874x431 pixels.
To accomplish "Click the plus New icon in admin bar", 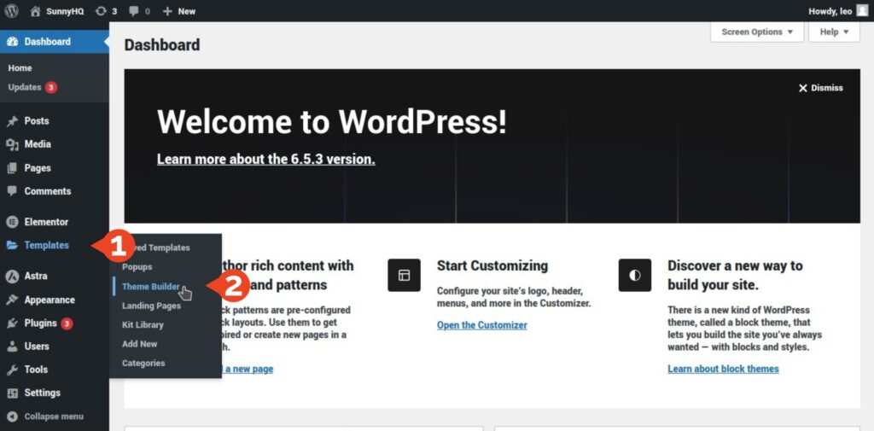I will click(x=167, y=11).
